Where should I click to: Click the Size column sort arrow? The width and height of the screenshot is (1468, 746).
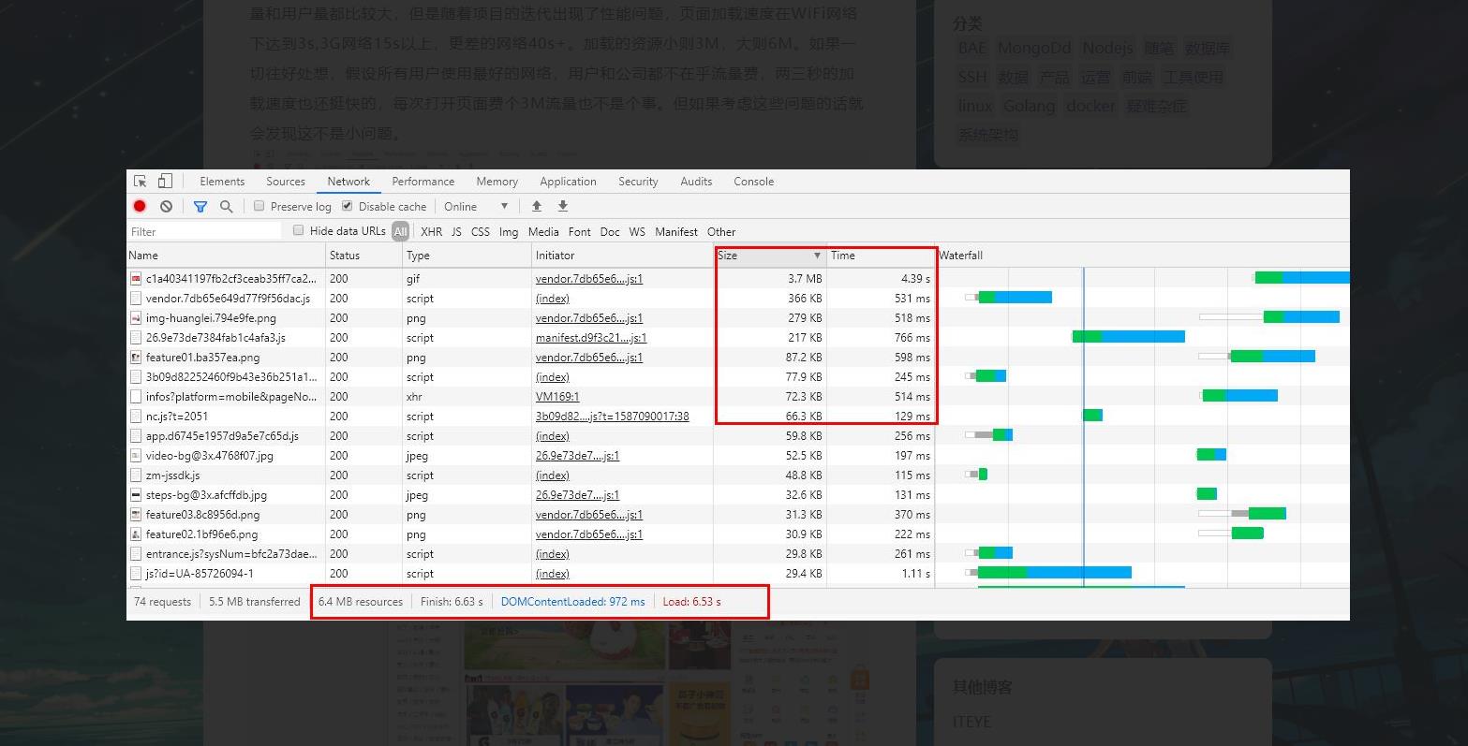817,256
